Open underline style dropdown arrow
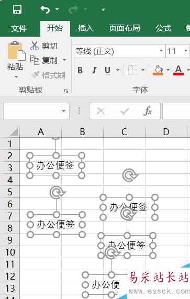190x299 pixels. pos(118,70)
